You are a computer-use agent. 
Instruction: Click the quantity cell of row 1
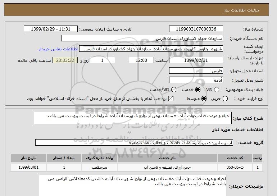tap(64, 167)
